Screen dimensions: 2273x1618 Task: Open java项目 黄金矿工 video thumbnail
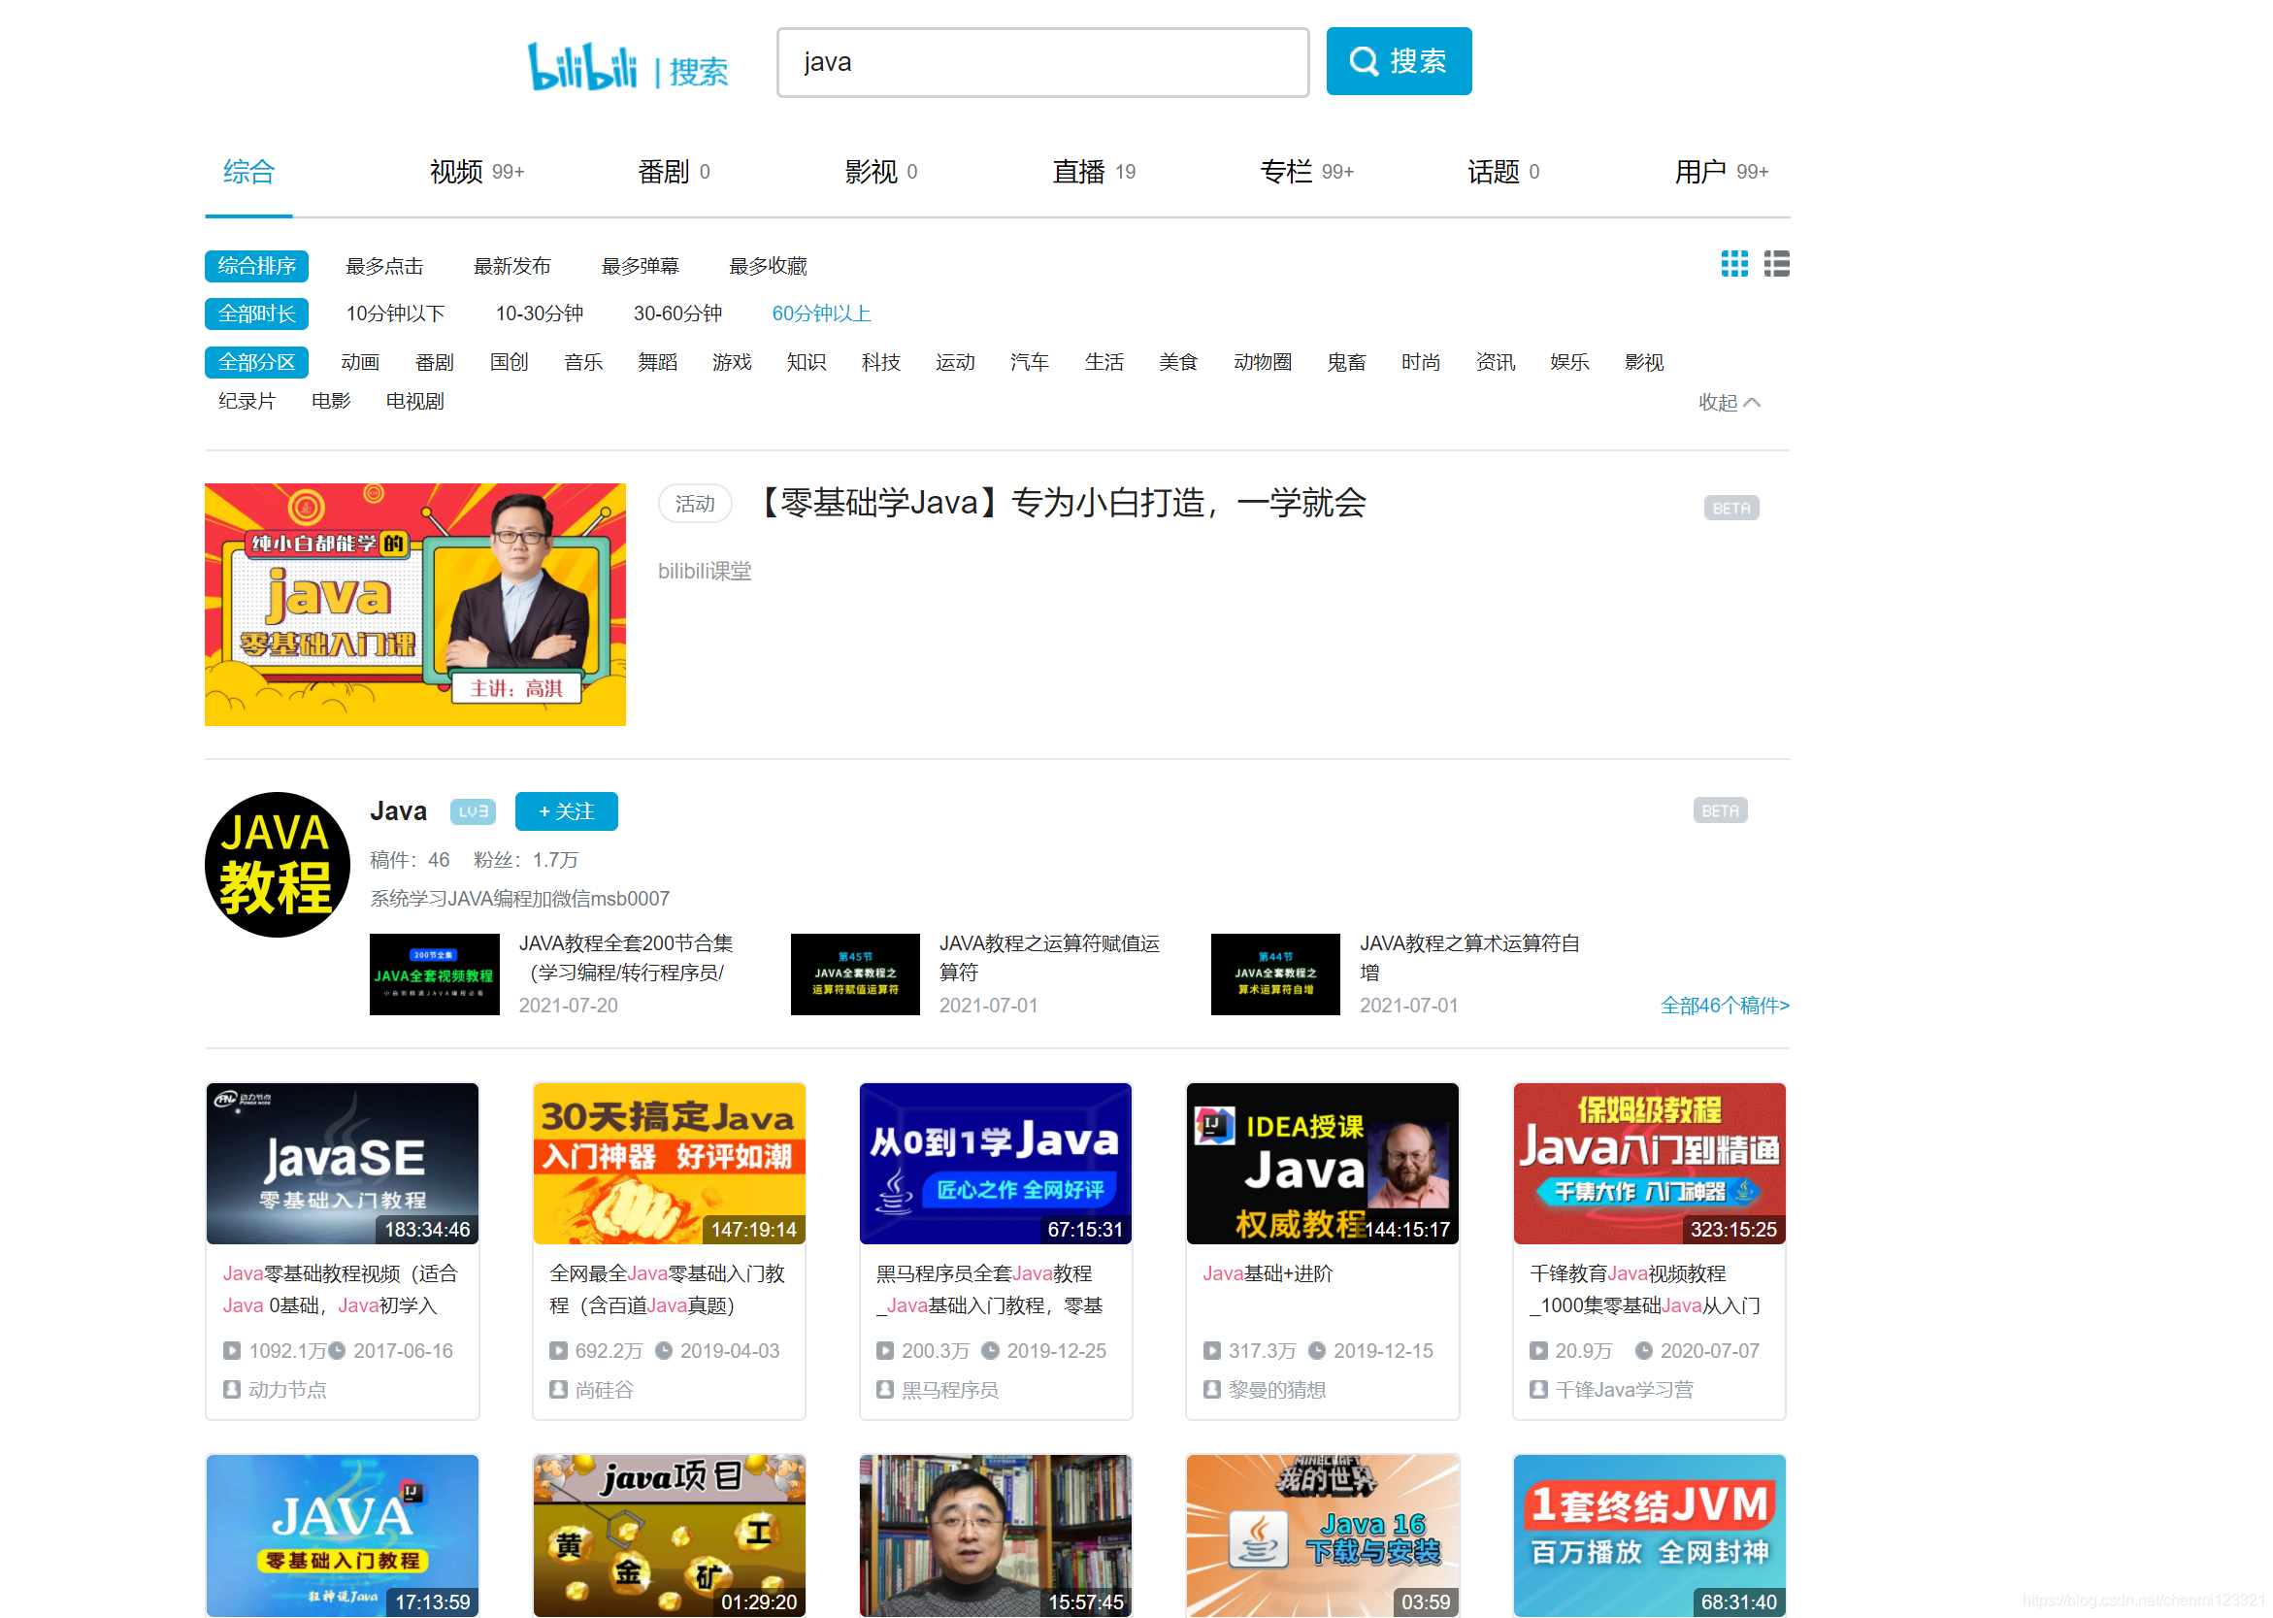pos(670,1535)
